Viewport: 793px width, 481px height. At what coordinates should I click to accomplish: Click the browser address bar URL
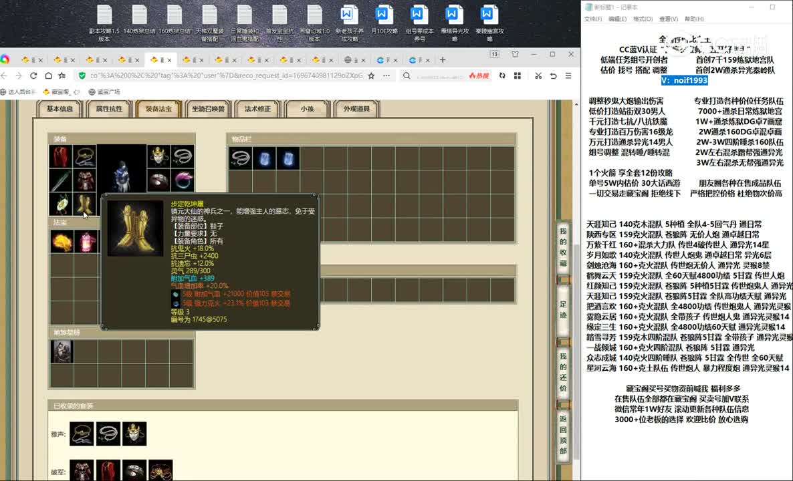226,75
